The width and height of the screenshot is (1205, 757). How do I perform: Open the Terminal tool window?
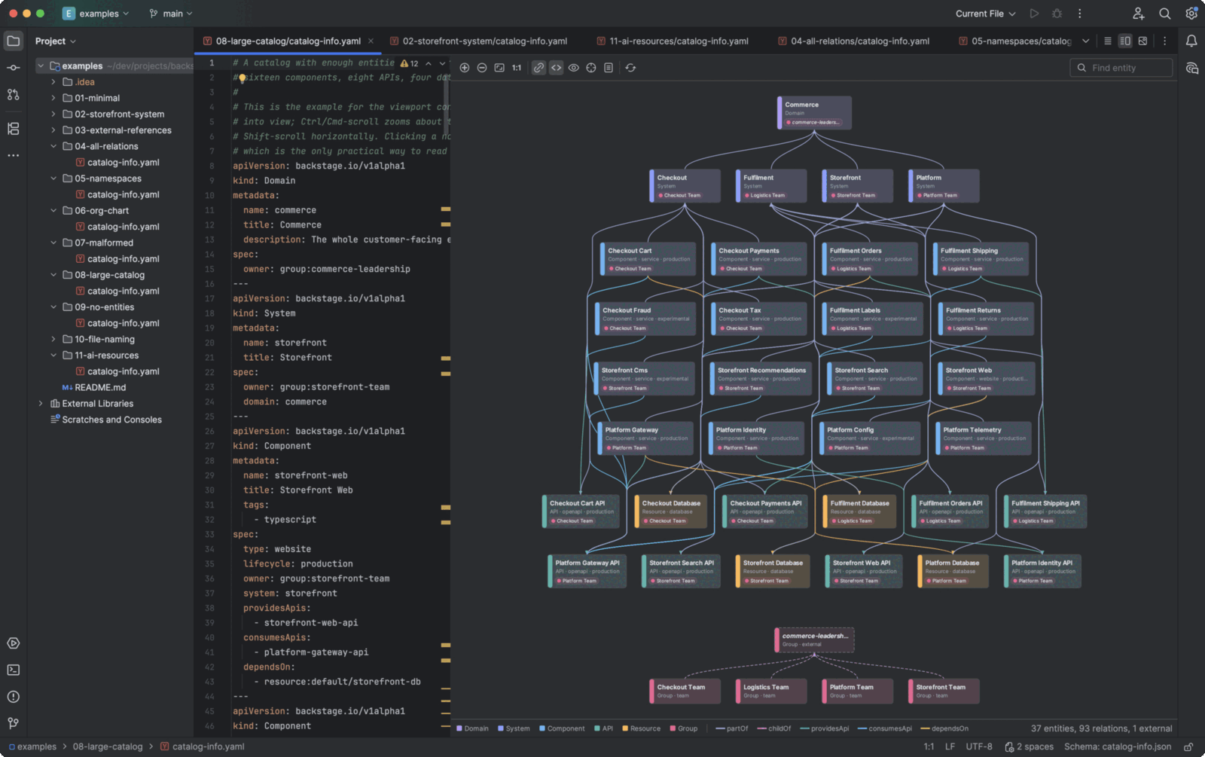click(14, 670)
